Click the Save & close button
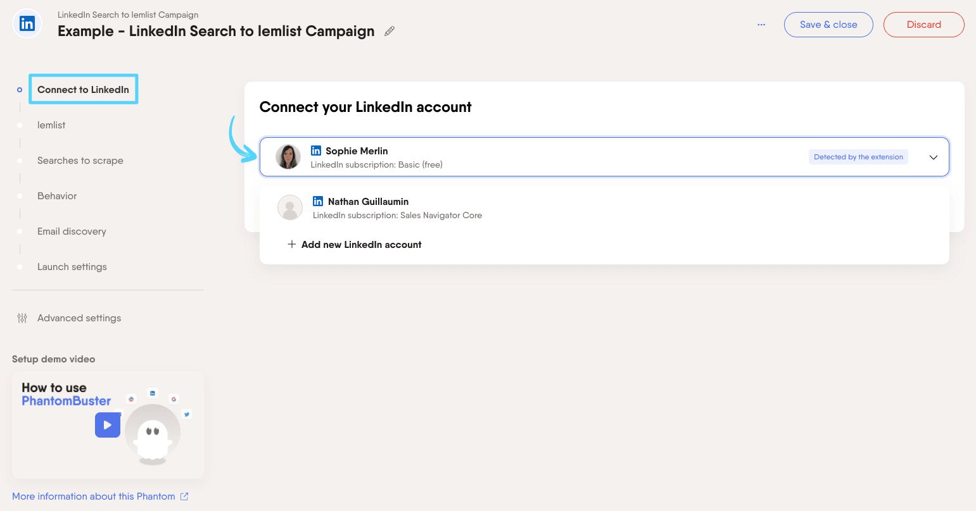This screenshot has width=976, height=511. point(828,25)
